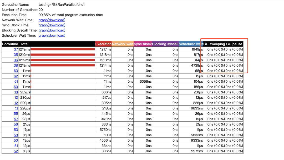Select the 1217ms Execution value
Image resolution: width=284 pixels, height=160 pixels.
[106, 49]
